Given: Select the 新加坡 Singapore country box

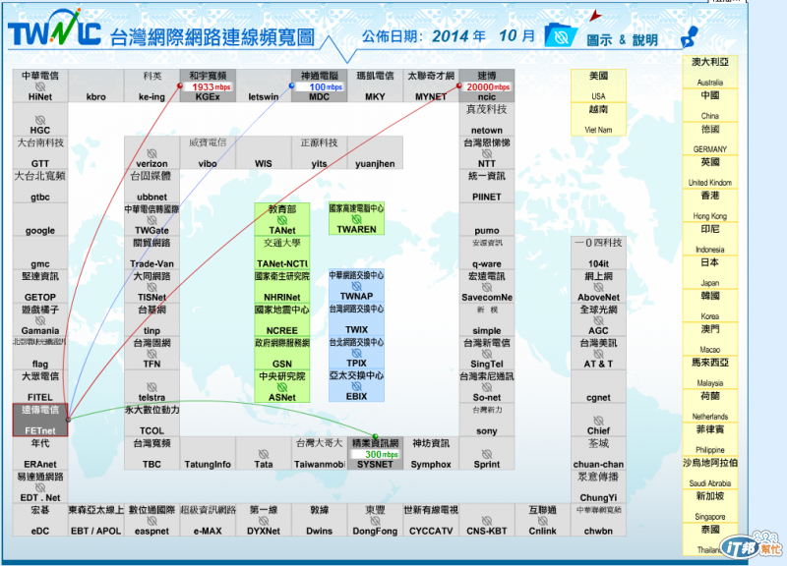Looking at the screenshot, I should pos(710,506).
